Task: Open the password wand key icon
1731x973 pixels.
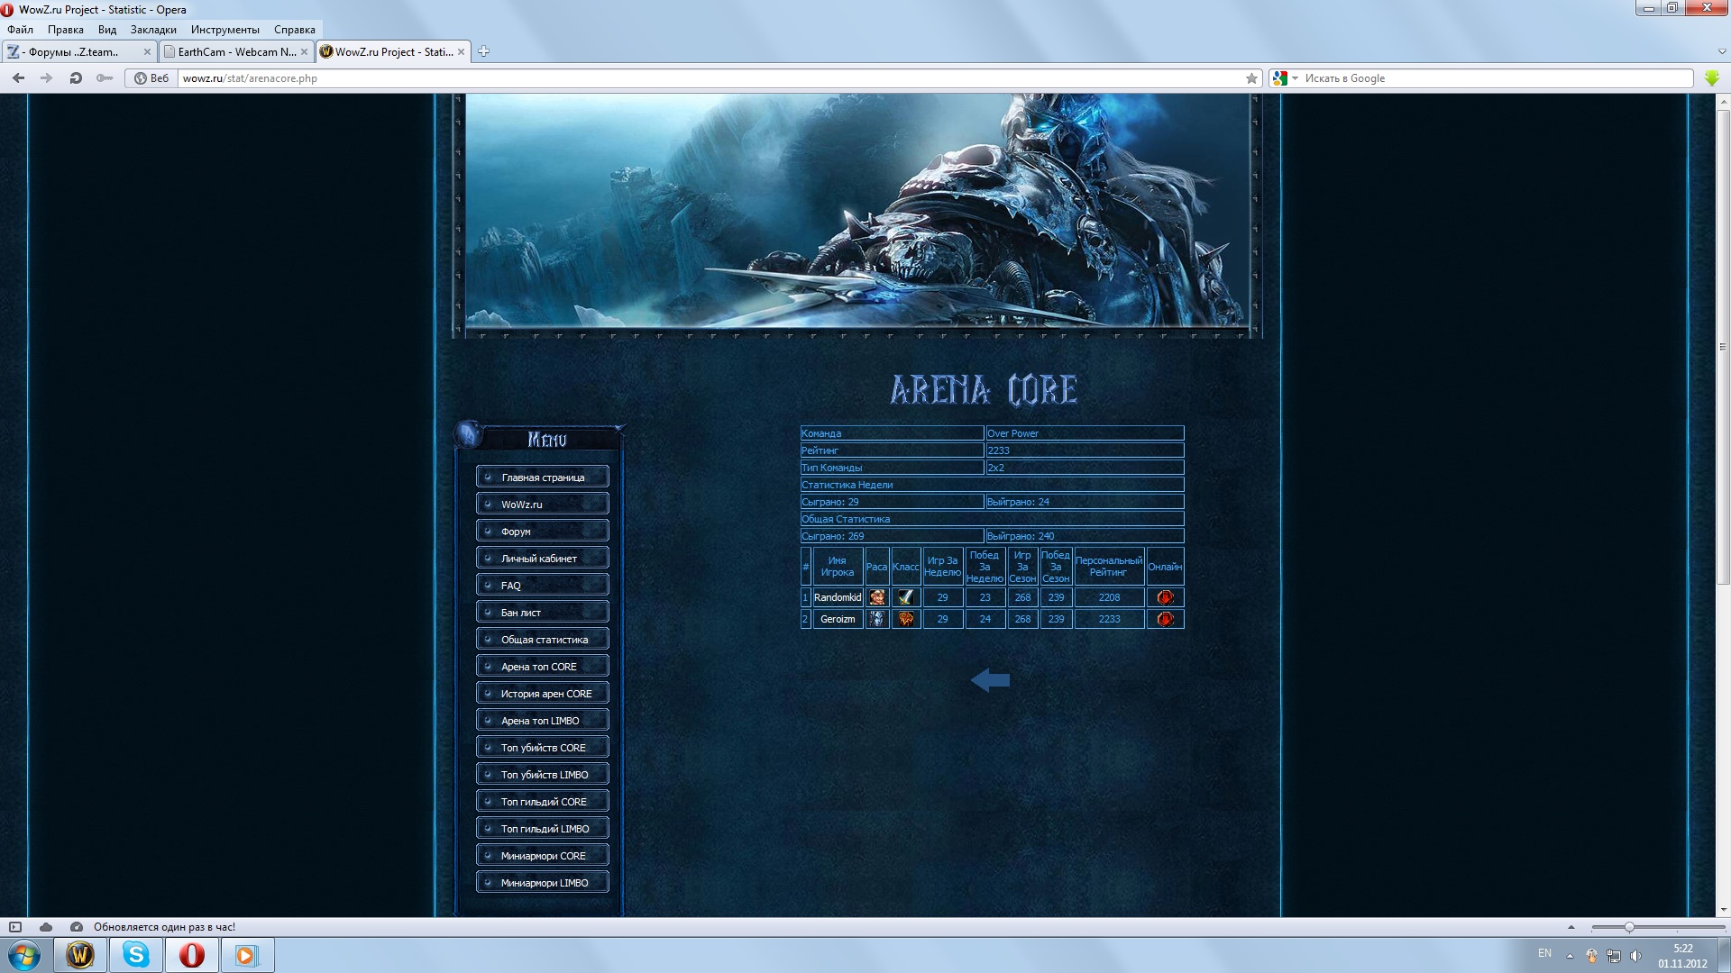Action: pyautogui.click(x=105, y=78)
